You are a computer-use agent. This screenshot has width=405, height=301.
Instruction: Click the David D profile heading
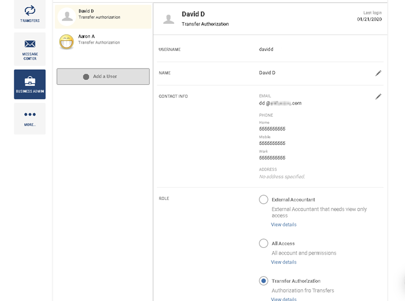click(193, 14)
